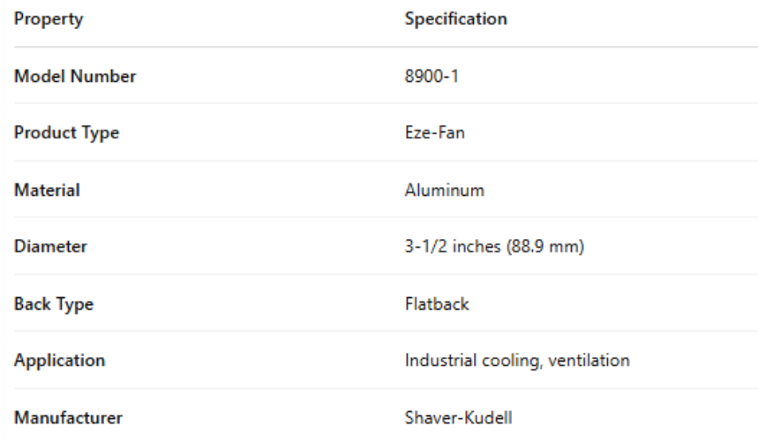Click the word Type in Product Type label

pyautogui.click(x=99, y=133)
